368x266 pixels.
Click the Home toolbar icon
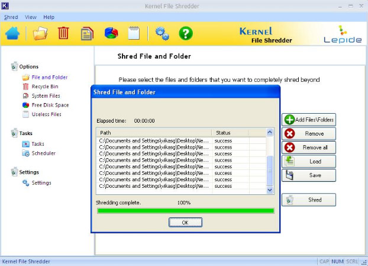pyautogui.click(x=12, y=33)
